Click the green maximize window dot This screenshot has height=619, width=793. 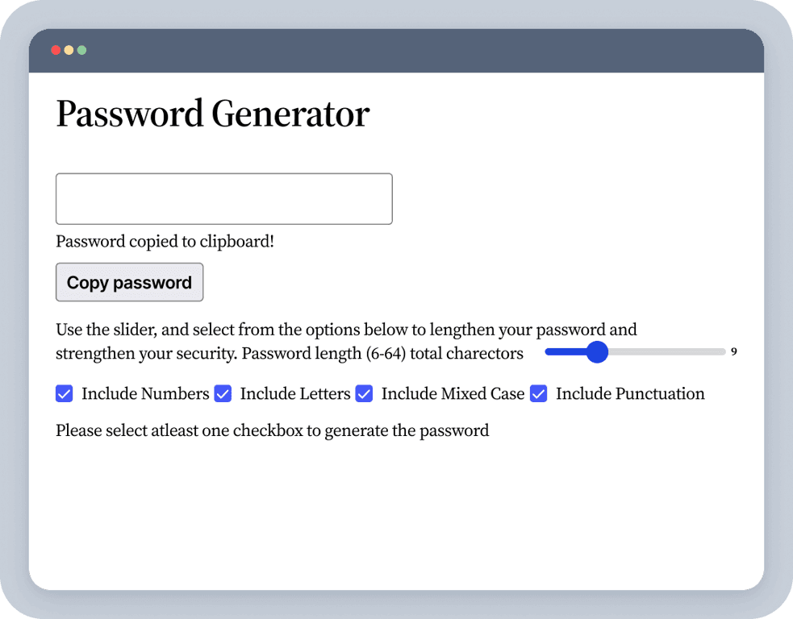81,50
